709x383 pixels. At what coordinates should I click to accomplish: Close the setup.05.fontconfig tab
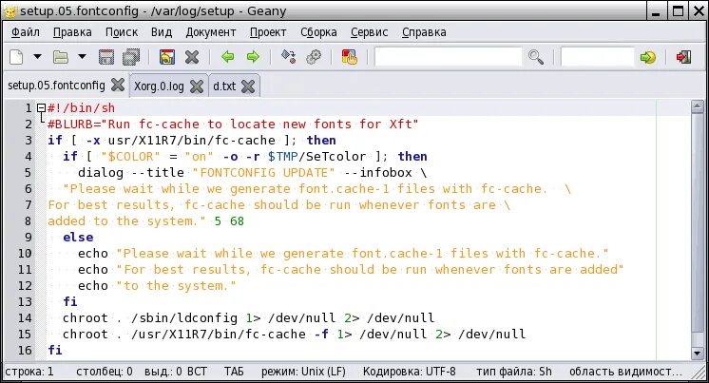point(118,85)
